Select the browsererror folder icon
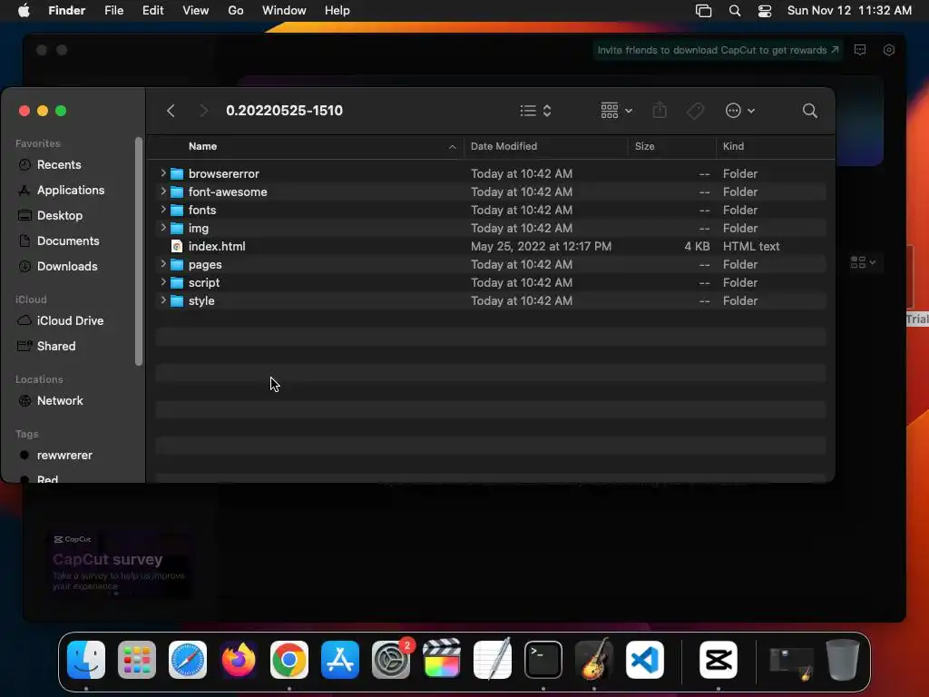The height and width of the screenshot is (697, 929). point(177,173)
